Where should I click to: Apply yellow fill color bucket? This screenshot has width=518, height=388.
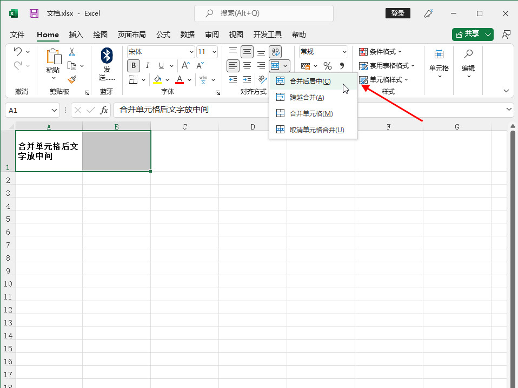point(157,79)
